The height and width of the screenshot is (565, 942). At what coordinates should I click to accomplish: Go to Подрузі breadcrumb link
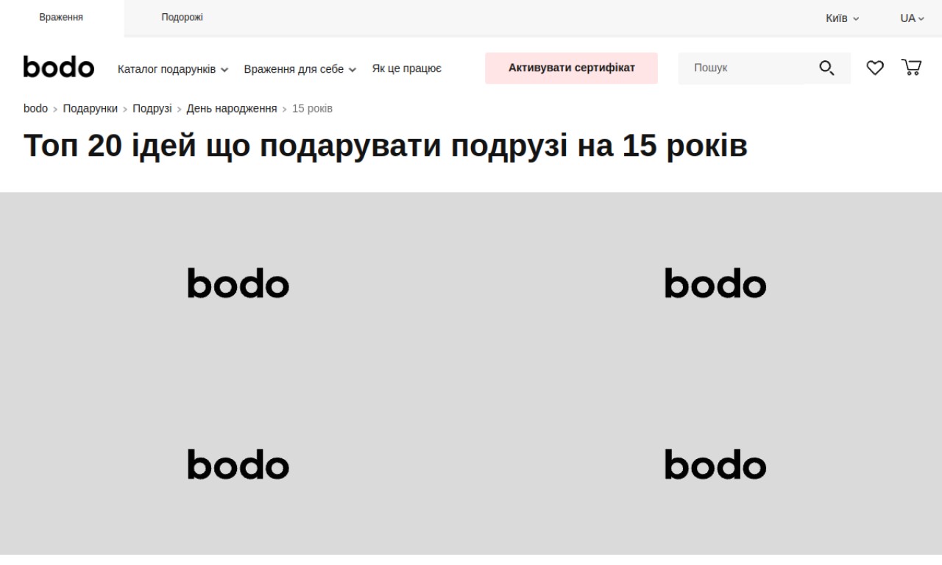pyautogui.click(x=152, y=109)
